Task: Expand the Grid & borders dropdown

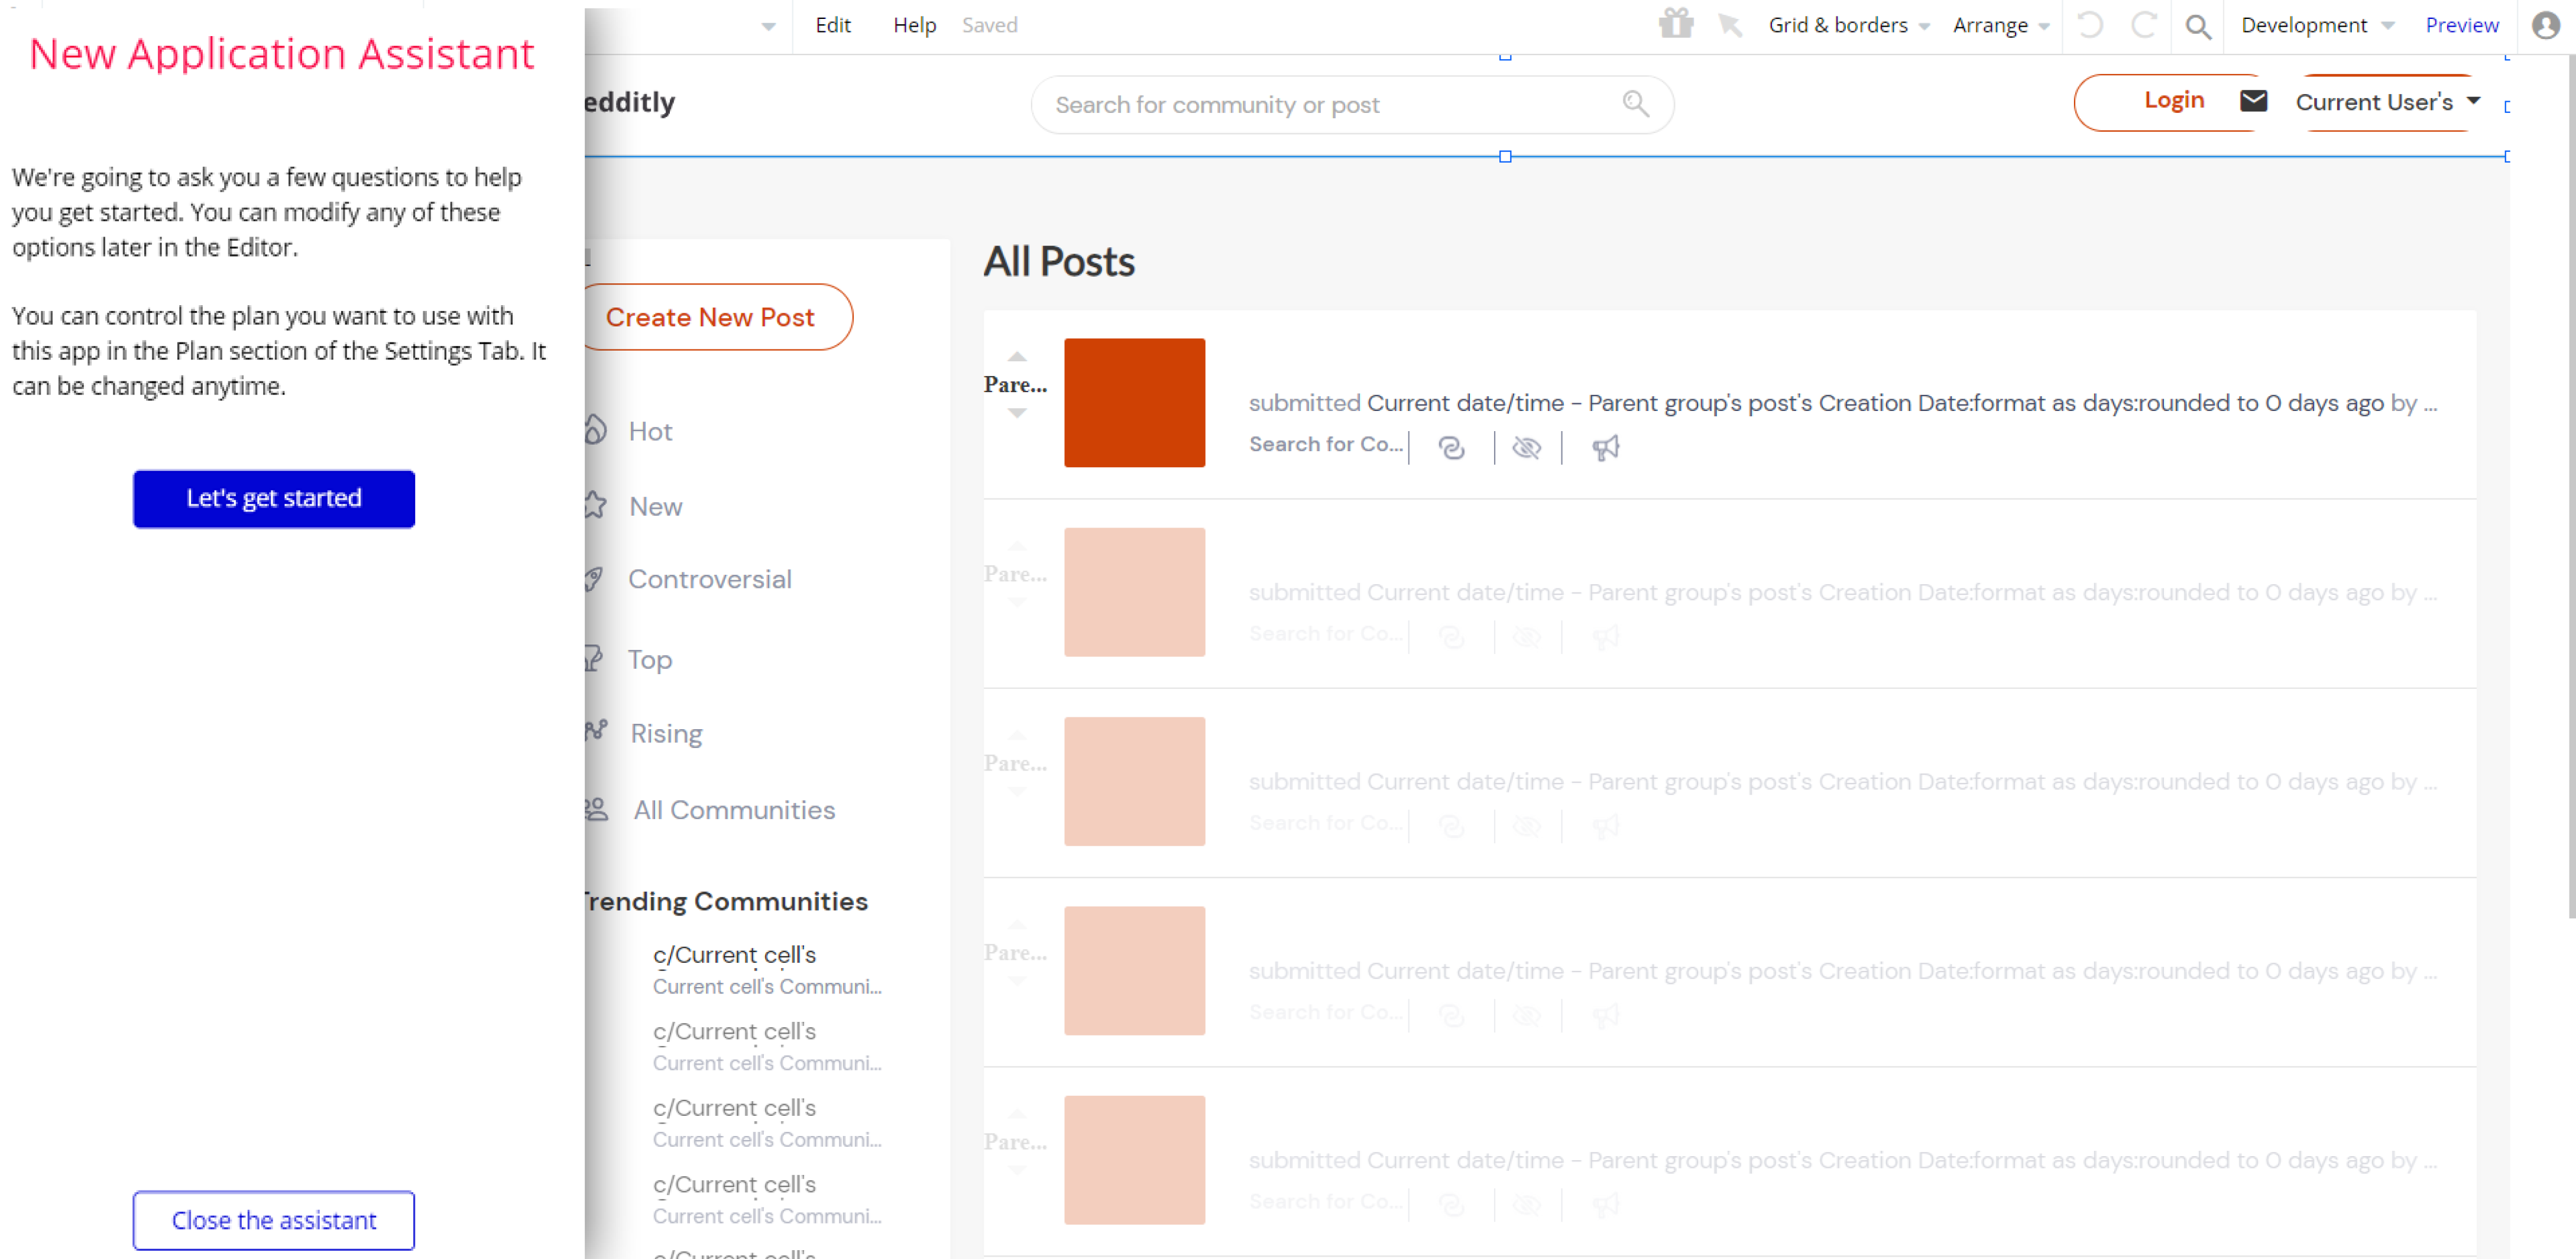Action: pyautogui.click(x=1848, y=25)
